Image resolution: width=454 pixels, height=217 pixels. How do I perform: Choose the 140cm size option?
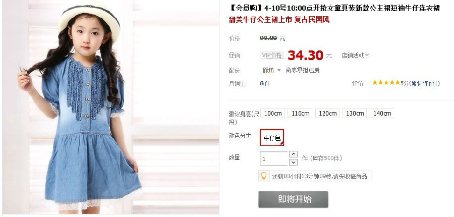pyautogui.click(x=382, y=113)
